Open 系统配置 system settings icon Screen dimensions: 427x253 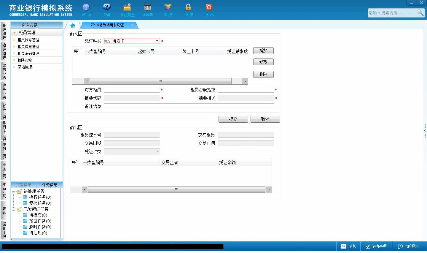[x=127, y=7]
